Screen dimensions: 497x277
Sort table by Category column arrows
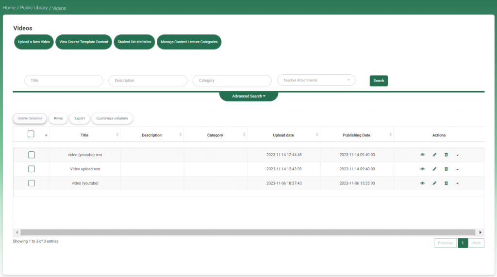[244, 135]
